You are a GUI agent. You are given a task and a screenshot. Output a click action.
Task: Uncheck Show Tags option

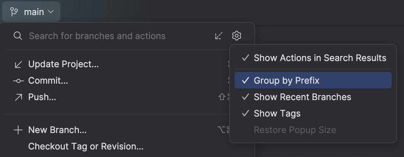pos(313,113)
